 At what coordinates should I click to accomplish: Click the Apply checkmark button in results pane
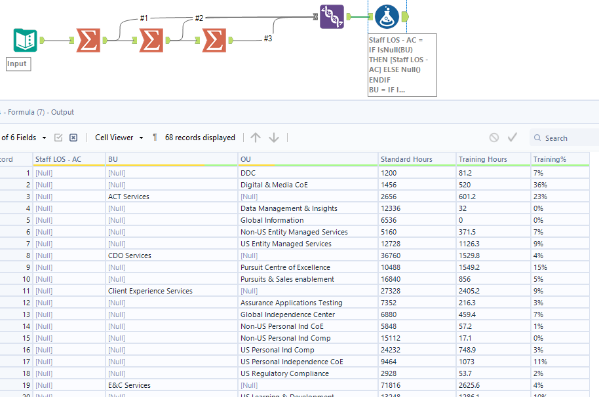coord(513,138)
